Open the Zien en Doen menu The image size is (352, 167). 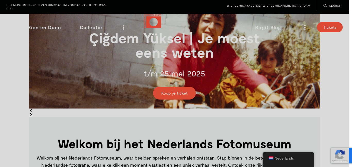pos(45,27)
